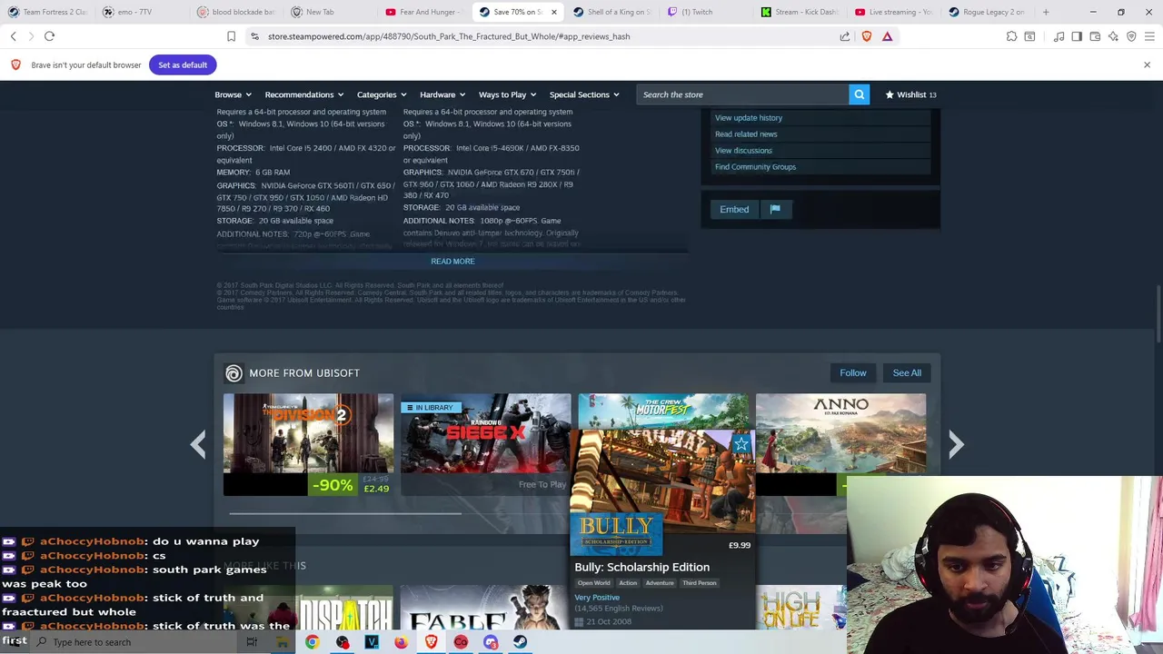Open the Brave Shields lion icon
The height and width of the screenshot is (654, 1163).
tap(866, 36)
